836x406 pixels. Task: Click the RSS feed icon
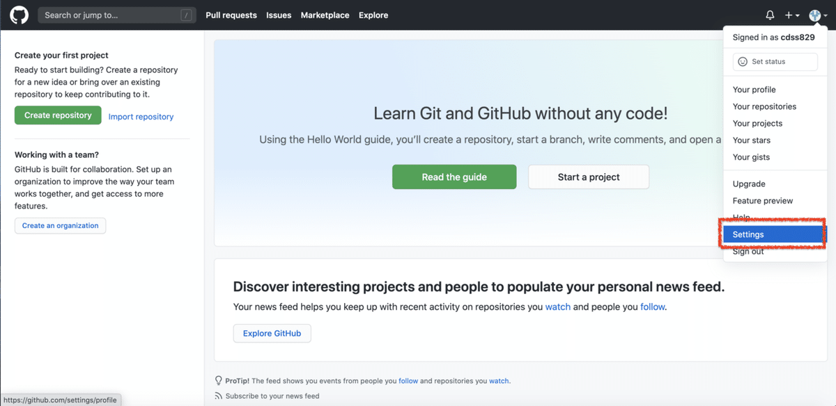(x=219, y=396)
